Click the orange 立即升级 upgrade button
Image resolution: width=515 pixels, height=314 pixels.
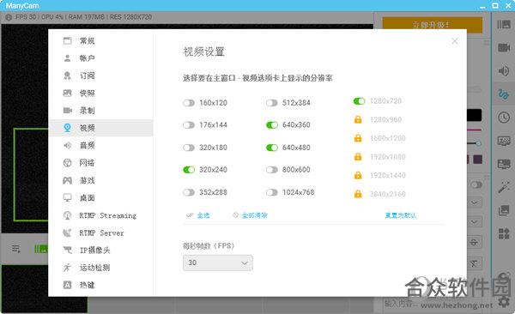coord(433,25)
